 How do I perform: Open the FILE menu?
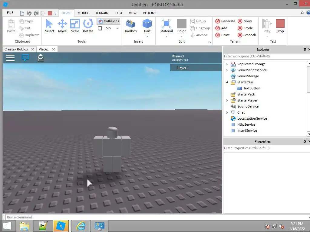point(10,13)
